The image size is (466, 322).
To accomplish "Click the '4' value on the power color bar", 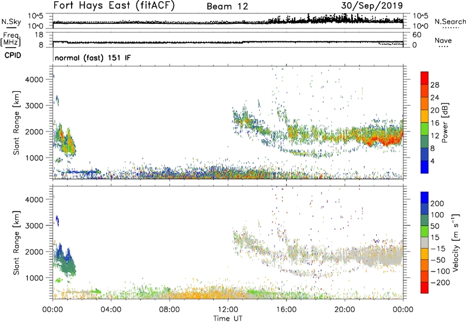I will pos(433,161).
